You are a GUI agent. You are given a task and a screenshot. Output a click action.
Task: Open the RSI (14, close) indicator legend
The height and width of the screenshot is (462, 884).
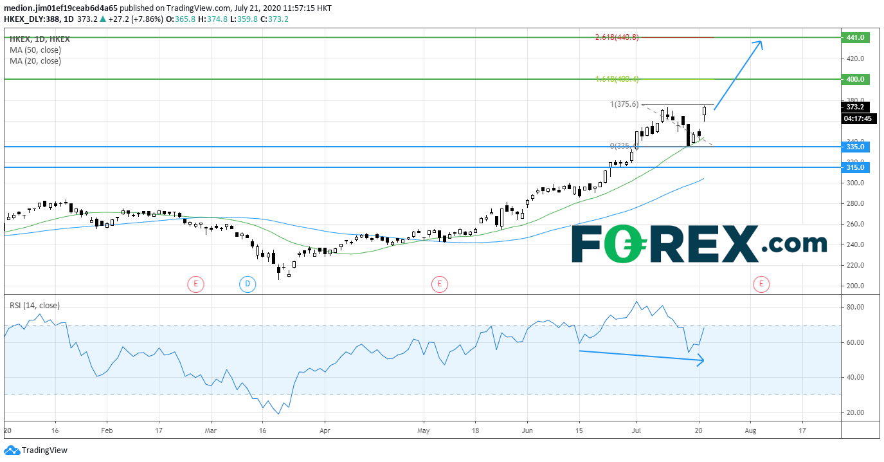[x=36, y=306]
